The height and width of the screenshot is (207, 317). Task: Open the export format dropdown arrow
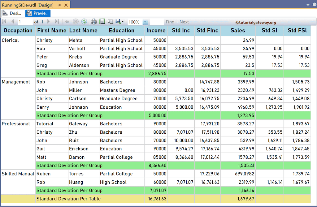click(122, 22)
